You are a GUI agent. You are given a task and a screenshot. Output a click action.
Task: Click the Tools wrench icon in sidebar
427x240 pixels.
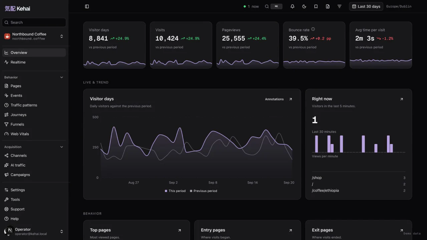pos(6,200)
